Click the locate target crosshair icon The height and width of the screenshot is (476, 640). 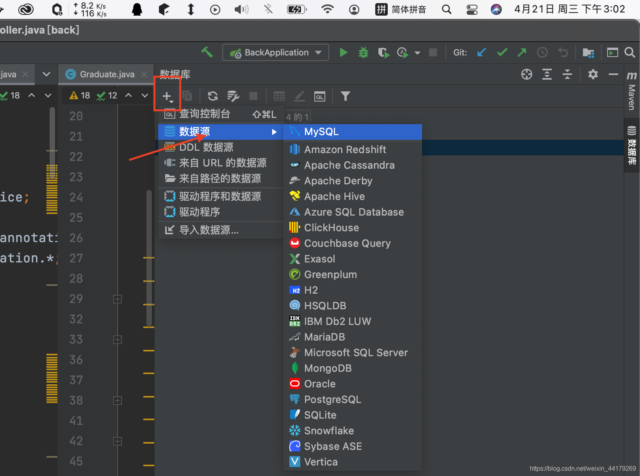point(527,74)
